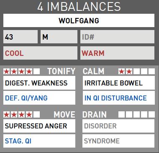Toggle the fifth empty box in TONIFY rating

(x=37, y=71)
